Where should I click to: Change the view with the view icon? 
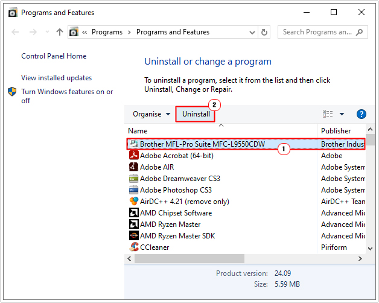pyautogui.click(x=328, y=113)
